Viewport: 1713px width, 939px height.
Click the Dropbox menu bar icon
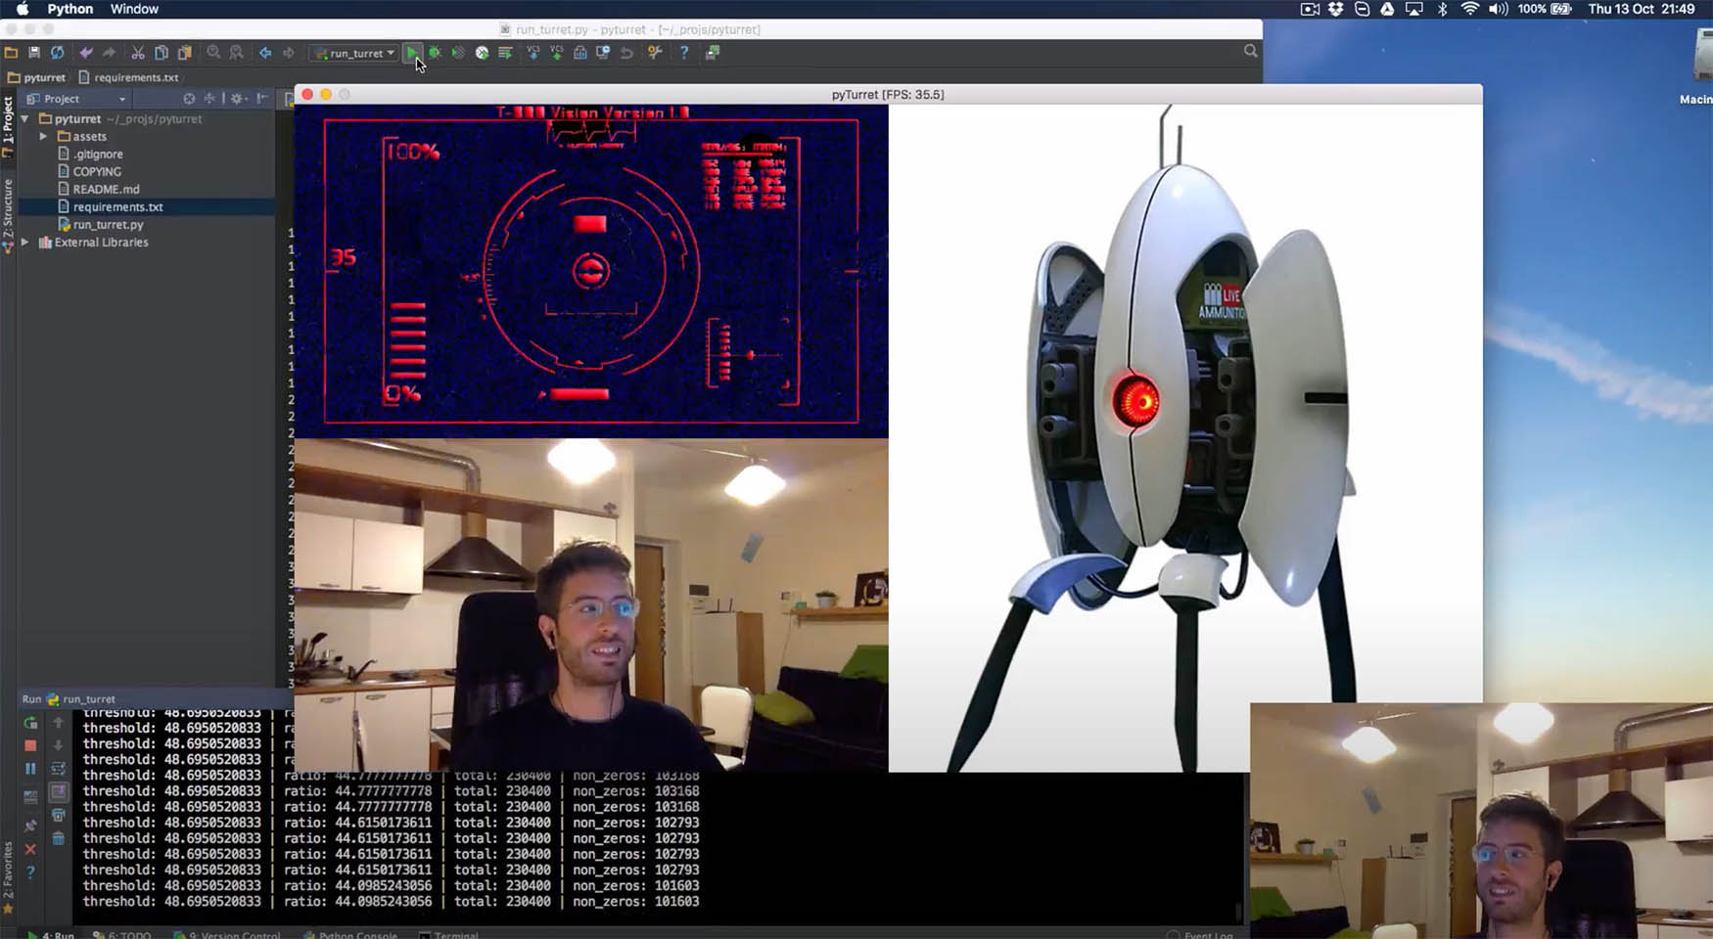1336,9
